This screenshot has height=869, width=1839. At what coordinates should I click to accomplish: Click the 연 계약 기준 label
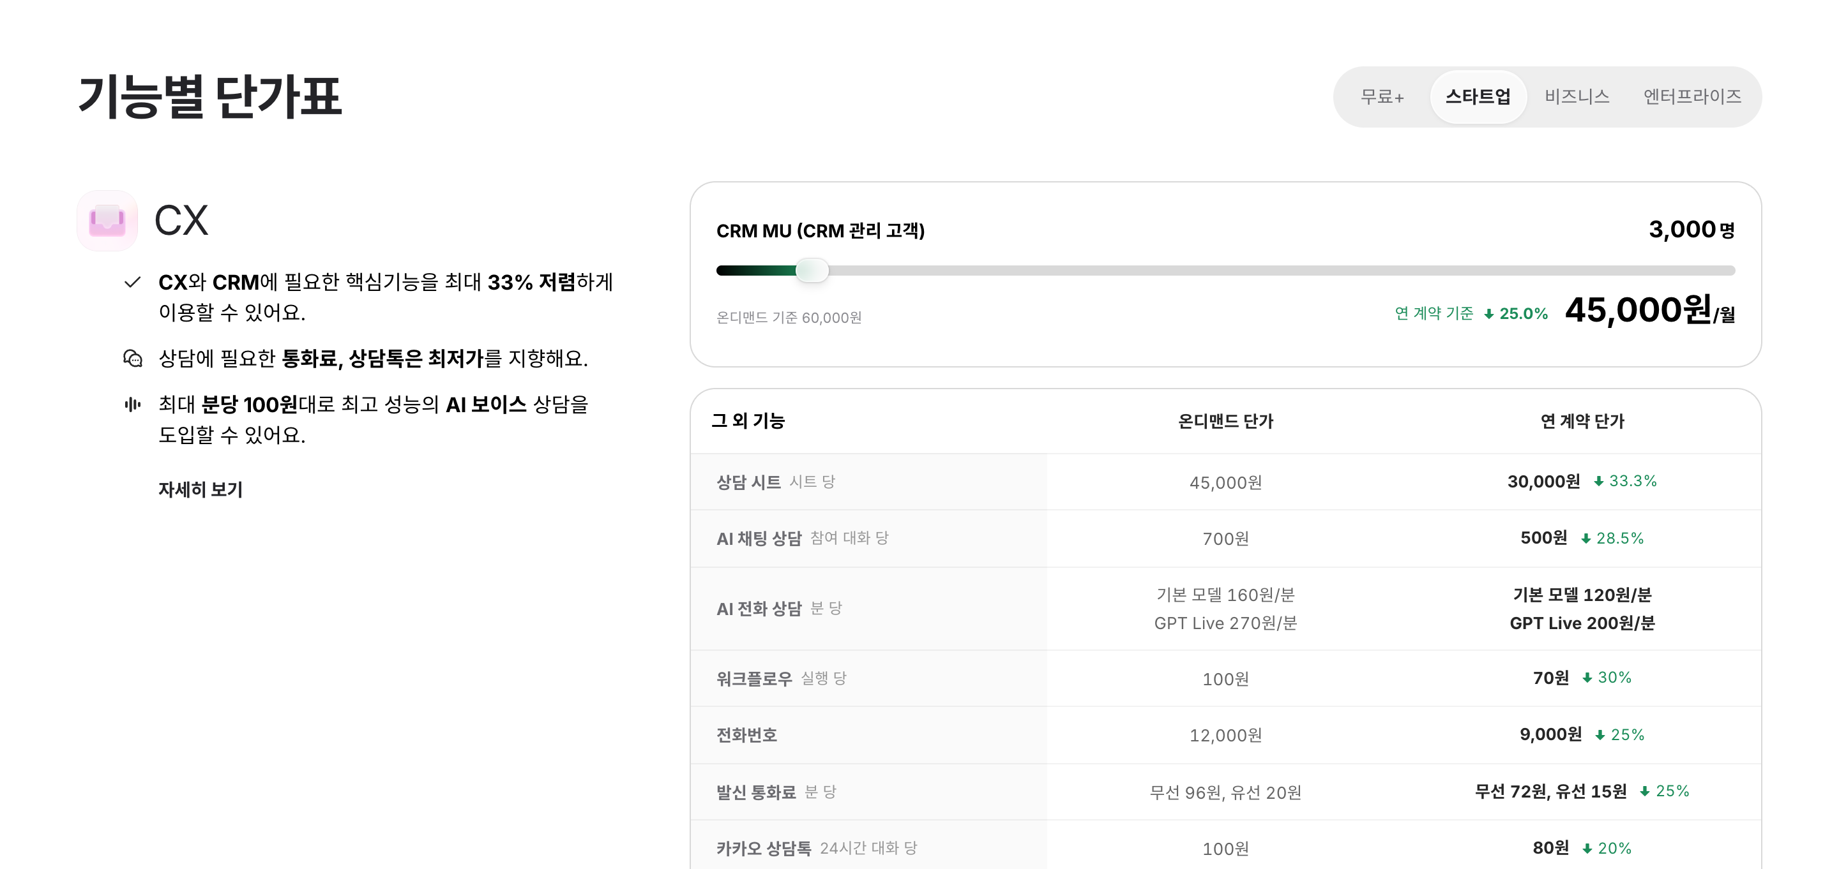1434,313
